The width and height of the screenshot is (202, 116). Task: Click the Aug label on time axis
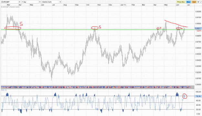[x=65, y=5]
